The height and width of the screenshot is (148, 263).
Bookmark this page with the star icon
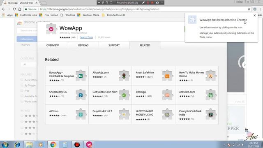[249, 9]
